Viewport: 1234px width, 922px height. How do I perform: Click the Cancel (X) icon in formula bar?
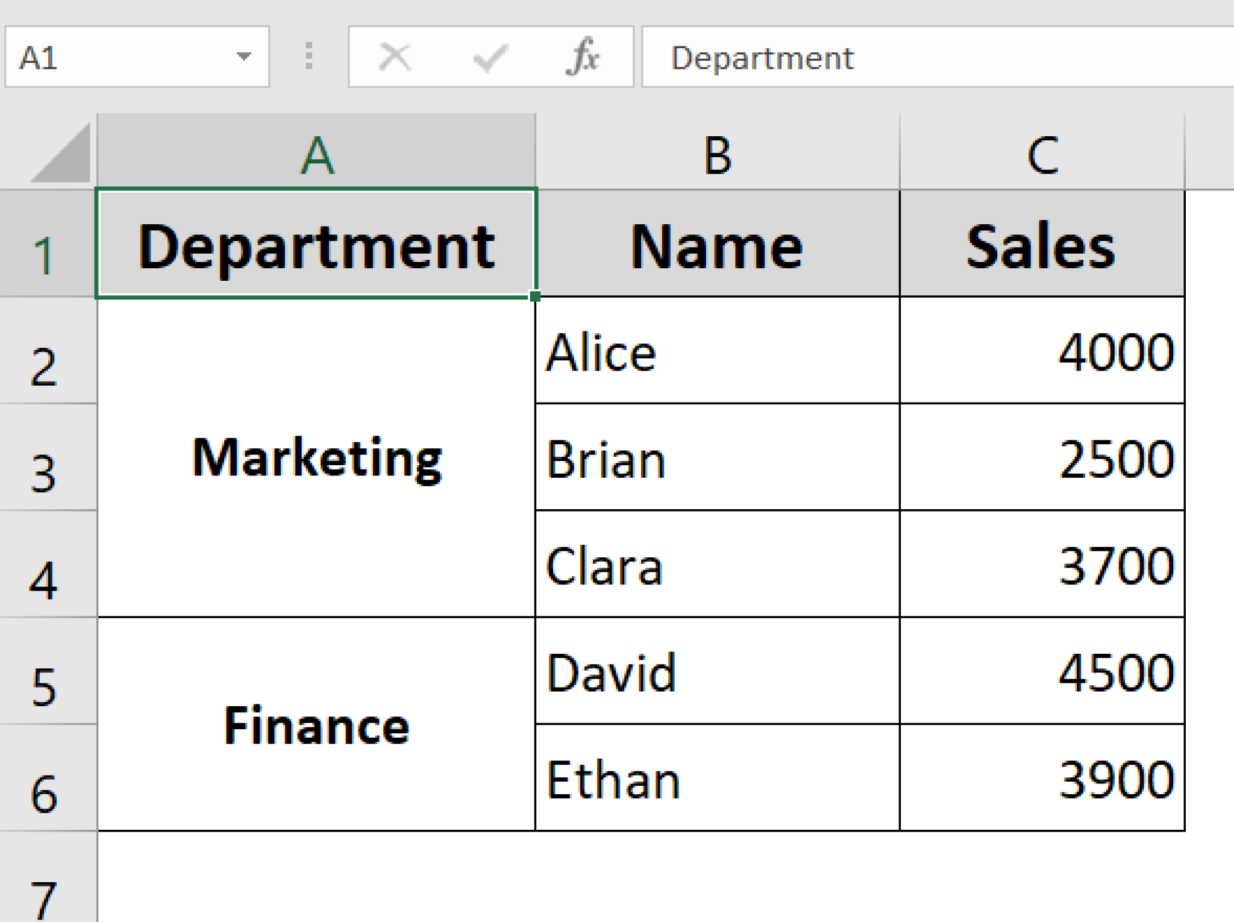[x=393, y=57]
